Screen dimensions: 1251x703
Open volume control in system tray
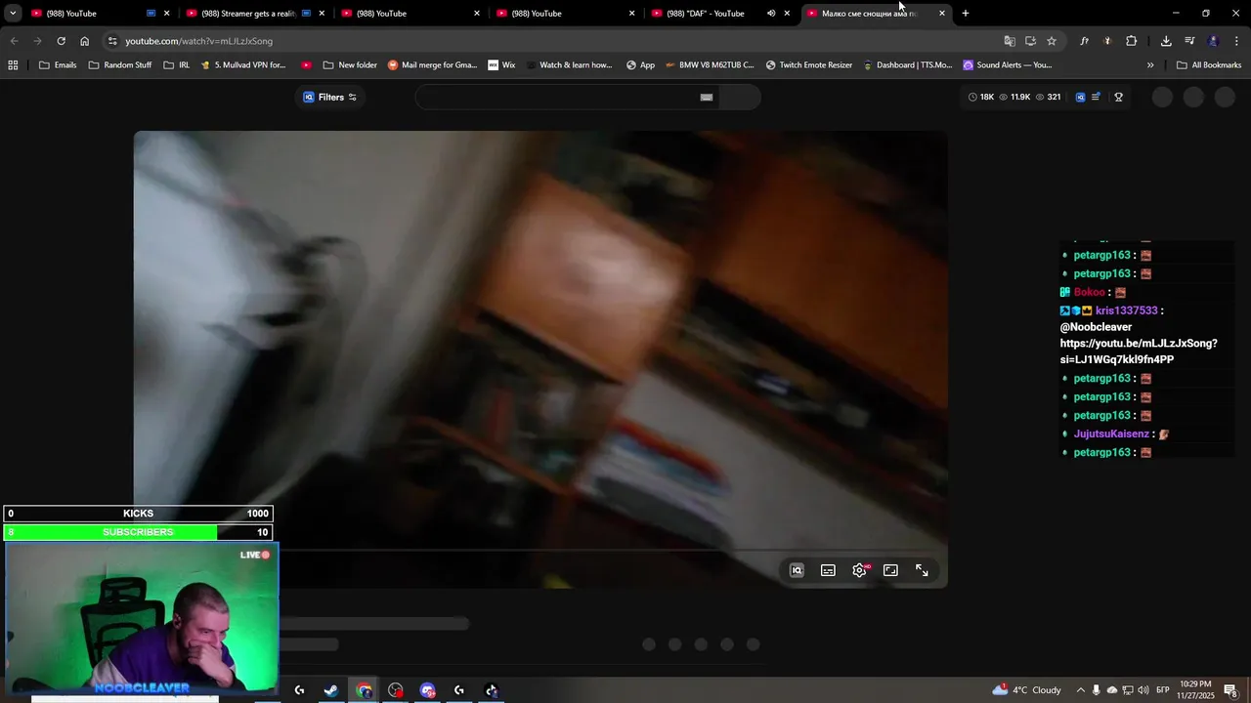(x=1143, y=690)
